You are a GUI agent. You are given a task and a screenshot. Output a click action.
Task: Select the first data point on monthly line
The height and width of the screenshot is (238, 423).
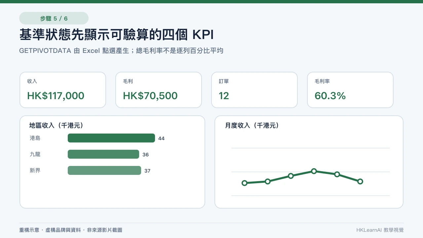245,183
